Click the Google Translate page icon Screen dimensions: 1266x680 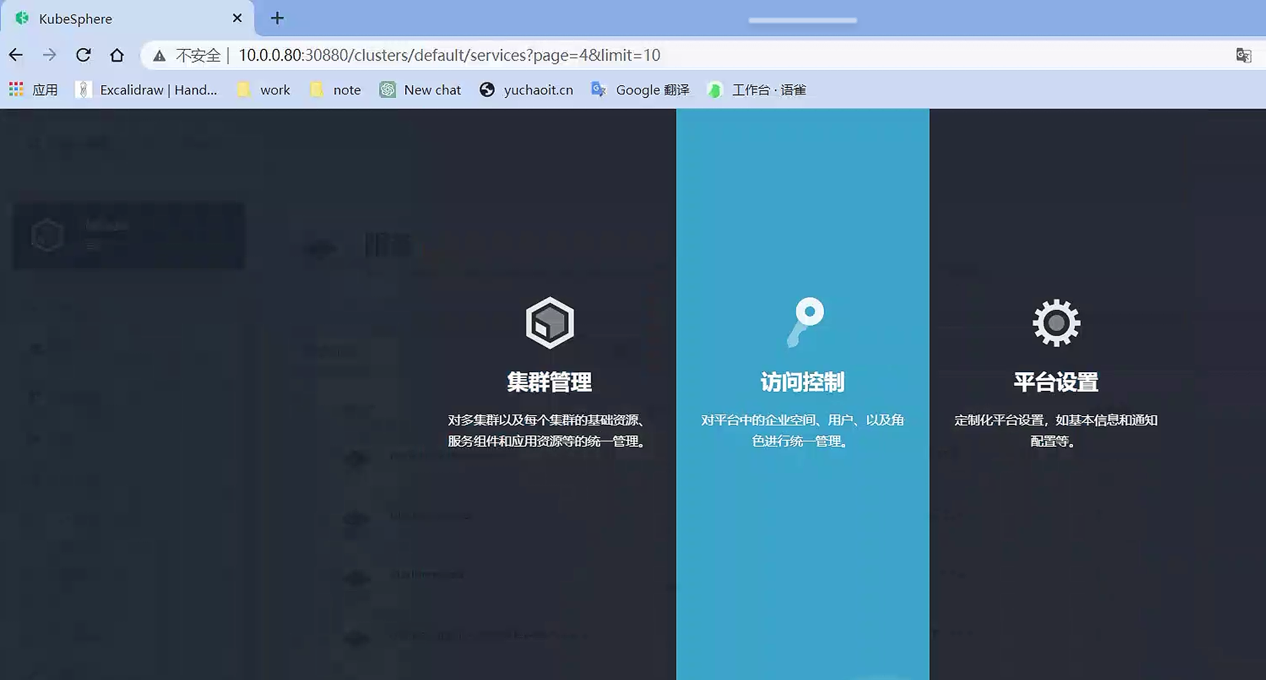click(x=1243, y=55)
